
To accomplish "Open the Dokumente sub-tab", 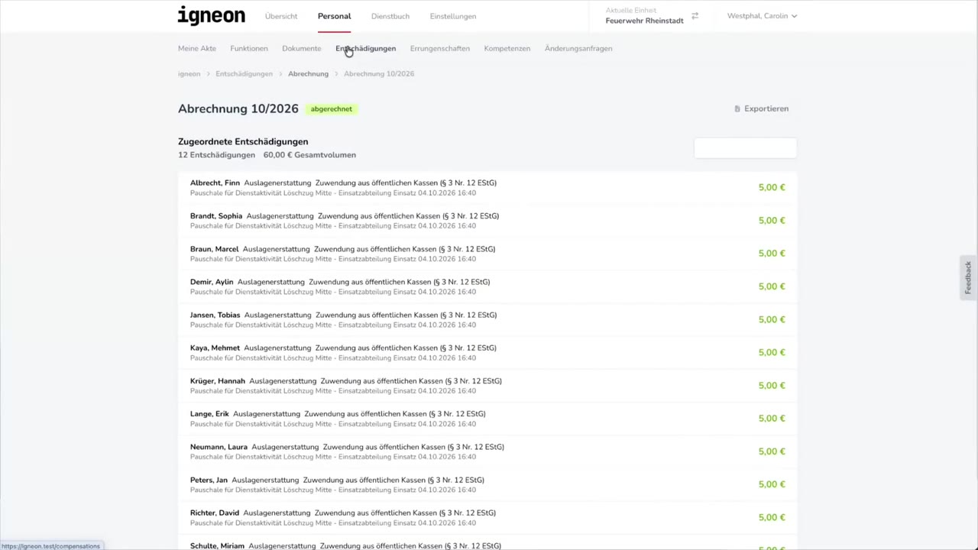I will (302, 48).
